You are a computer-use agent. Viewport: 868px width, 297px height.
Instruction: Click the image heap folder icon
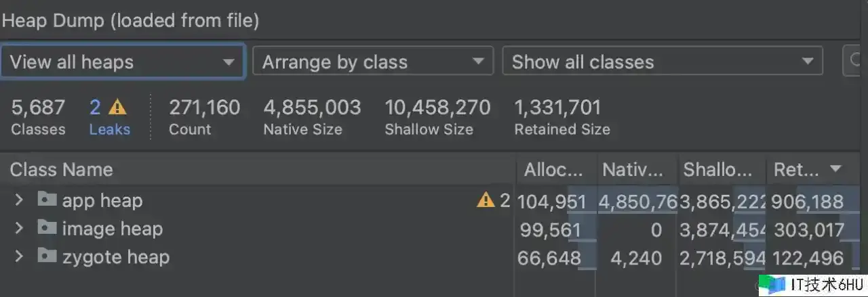click(x=47, y=229)
